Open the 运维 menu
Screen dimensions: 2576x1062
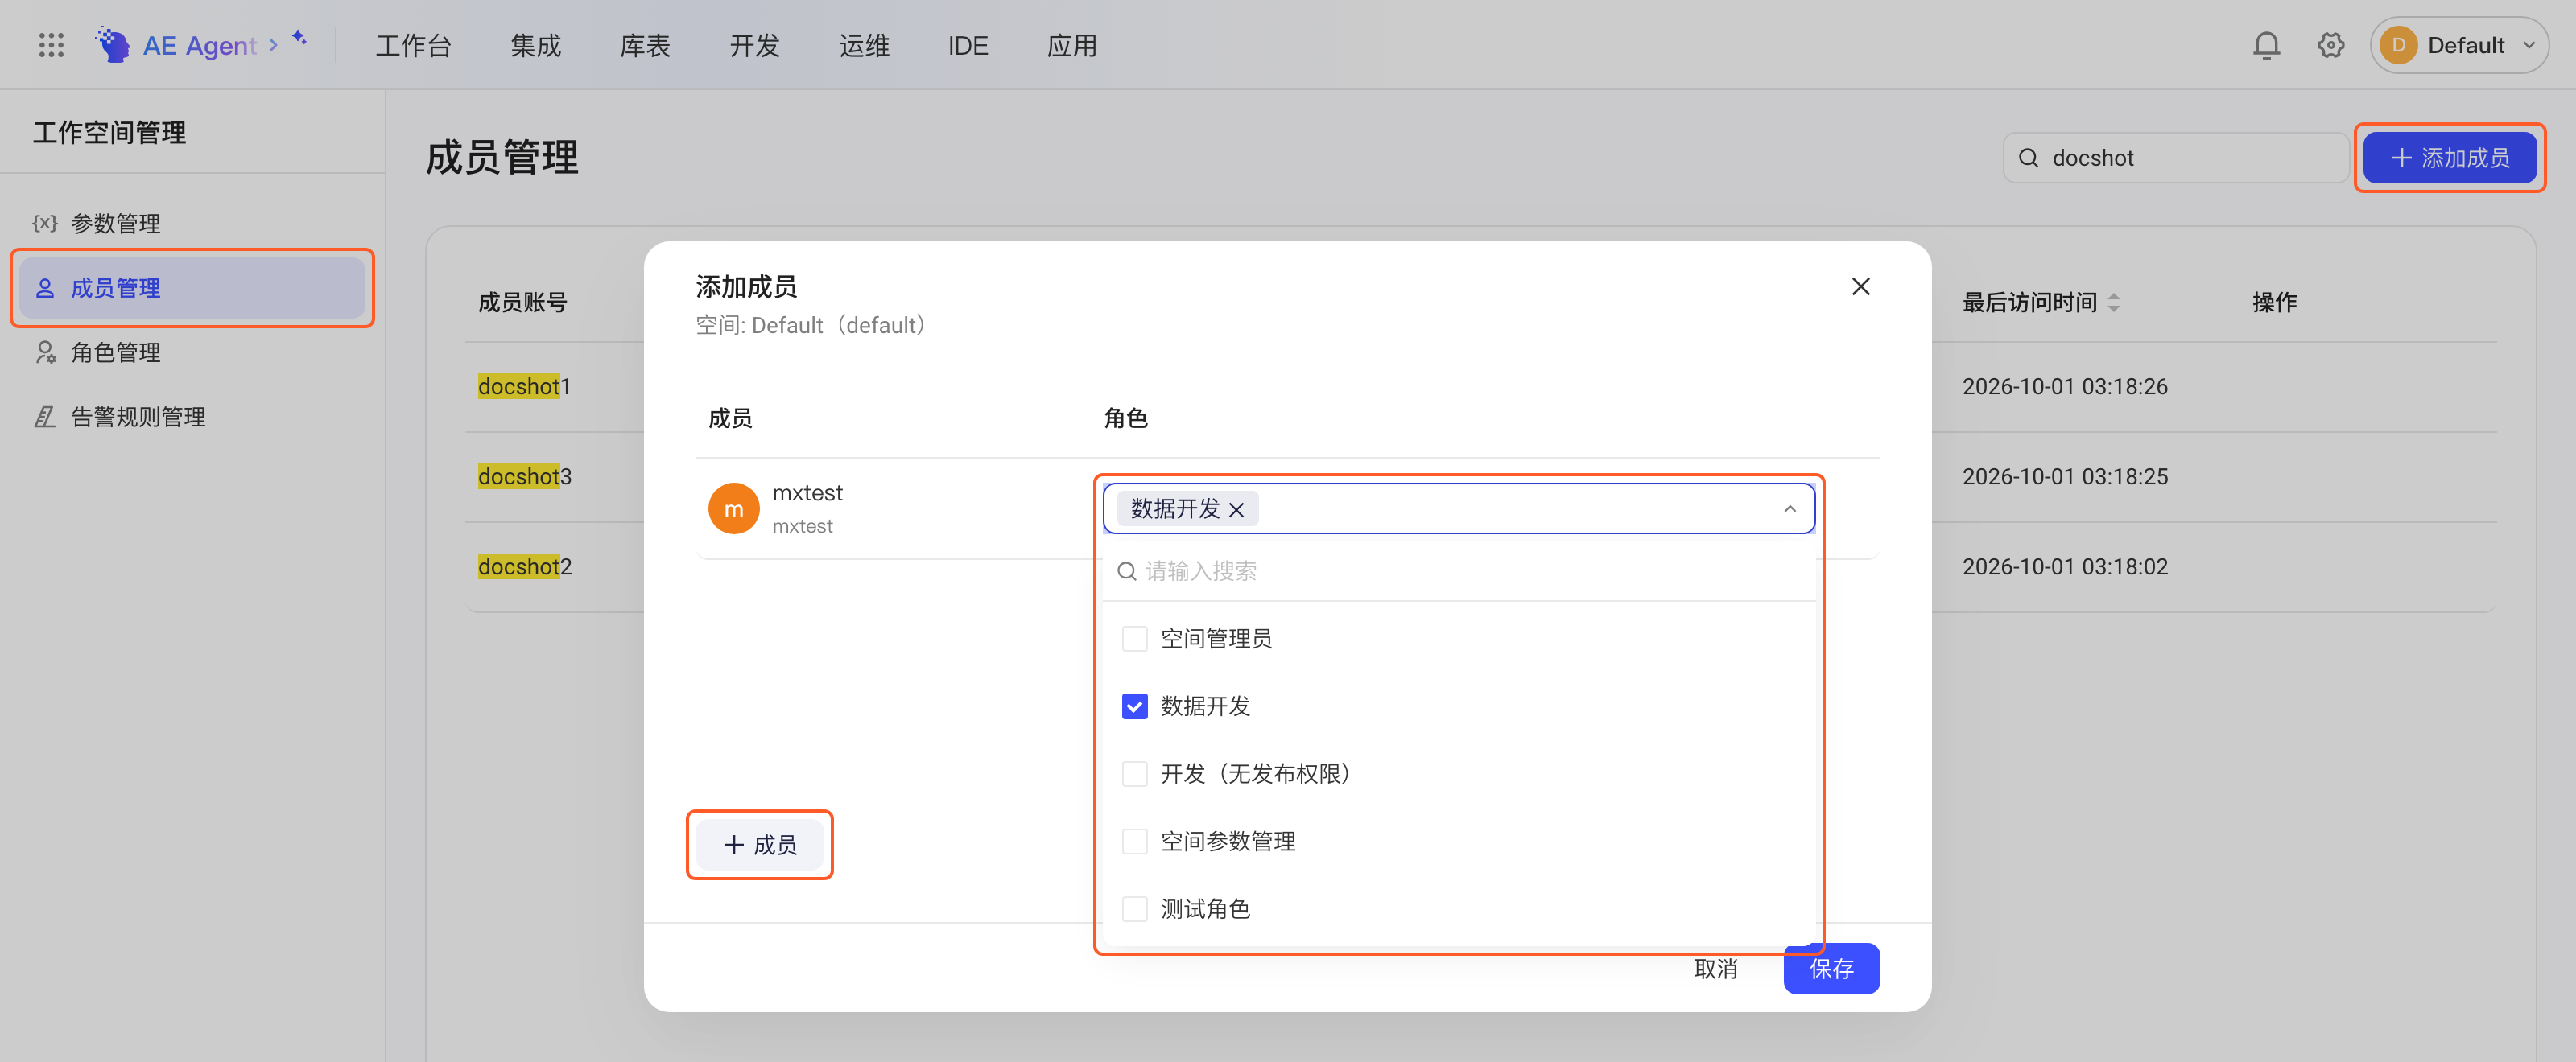click(x=864, y=46)
